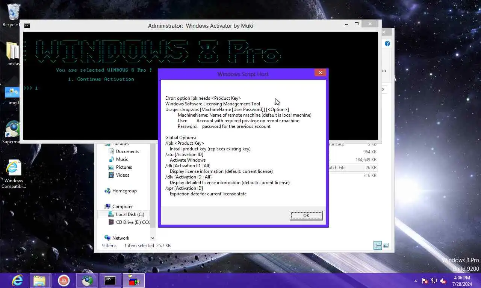Open the Windows Activator command window system menu icon

pyautogui.click(x=27, y=26)
